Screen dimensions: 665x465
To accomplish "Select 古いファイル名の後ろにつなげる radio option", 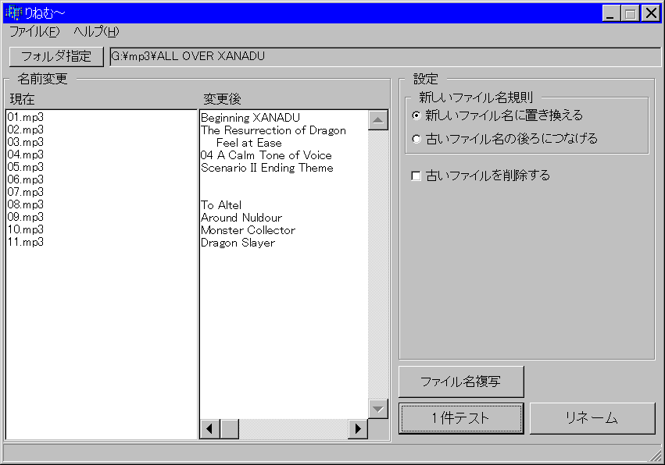I will [505, 138].
